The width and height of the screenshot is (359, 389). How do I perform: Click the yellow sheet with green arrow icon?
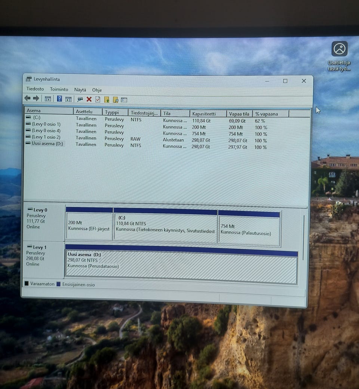tap(107, 100)
